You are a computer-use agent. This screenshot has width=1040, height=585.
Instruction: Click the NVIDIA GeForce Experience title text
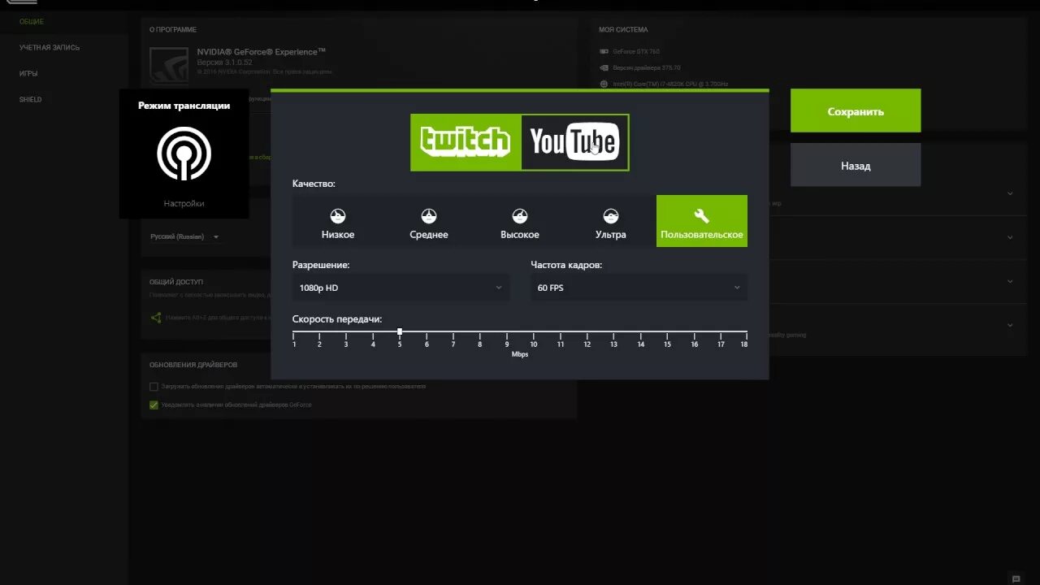pyautogui.click(x=261, y=51)
